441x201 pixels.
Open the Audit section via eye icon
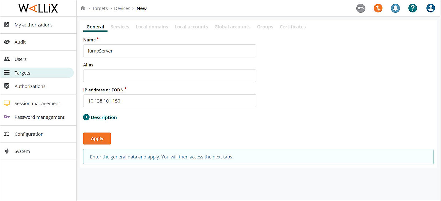(7, 42)
